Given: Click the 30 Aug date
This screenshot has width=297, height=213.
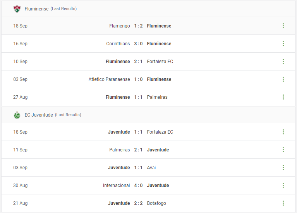Looking at the screenshot, I should tap(20, 186).
